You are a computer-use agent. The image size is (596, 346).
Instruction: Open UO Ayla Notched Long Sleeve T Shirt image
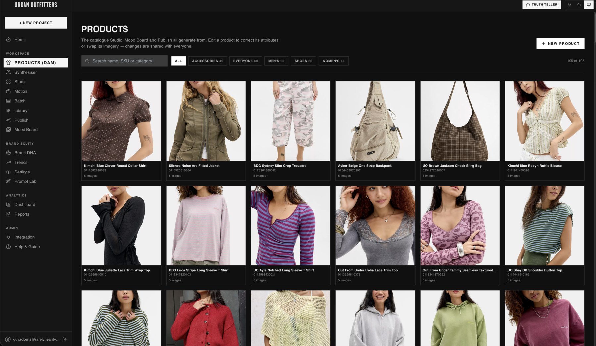pos(290,225)
